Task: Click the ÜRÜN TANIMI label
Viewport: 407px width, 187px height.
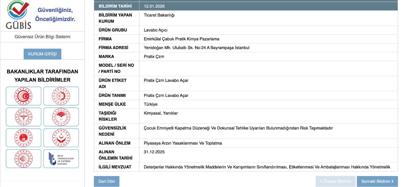Action: [112, 95]
